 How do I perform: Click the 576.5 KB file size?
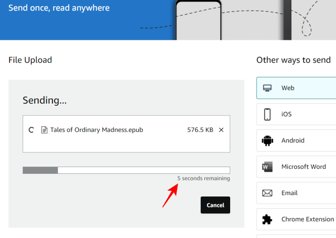coord(200,130)
